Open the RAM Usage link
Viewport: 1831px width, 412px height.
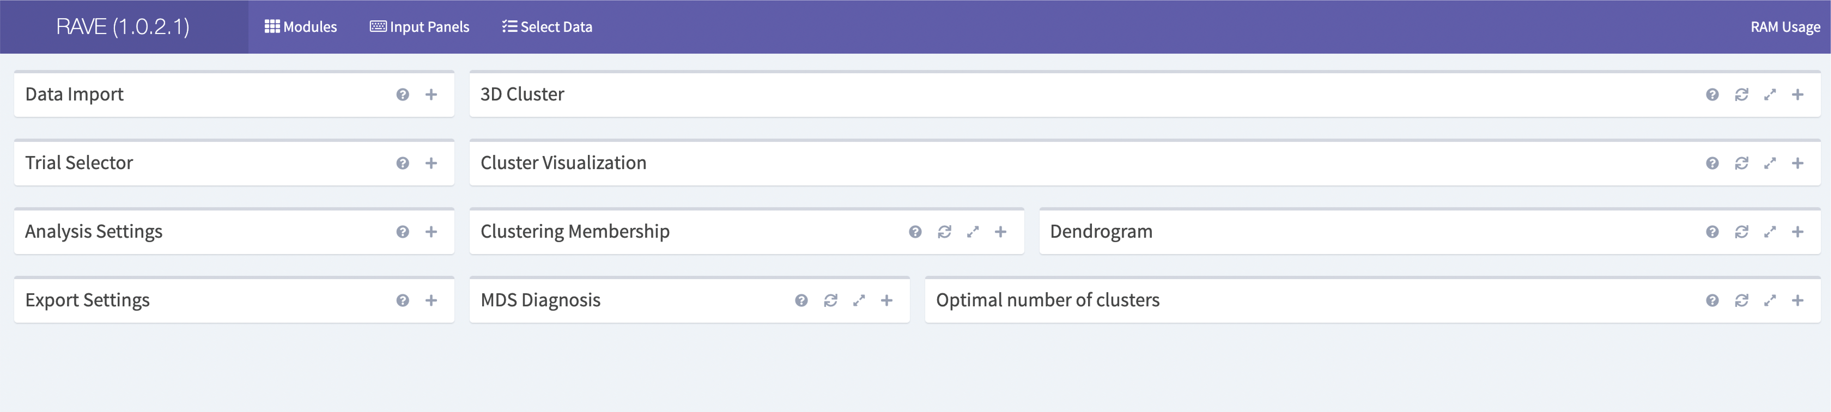click(1784, 27)
